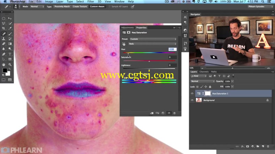The height and width of the screenshot is (154, 275).
Task: Enable Sample All Layers checkbox
Action: (x=110, y=7)
